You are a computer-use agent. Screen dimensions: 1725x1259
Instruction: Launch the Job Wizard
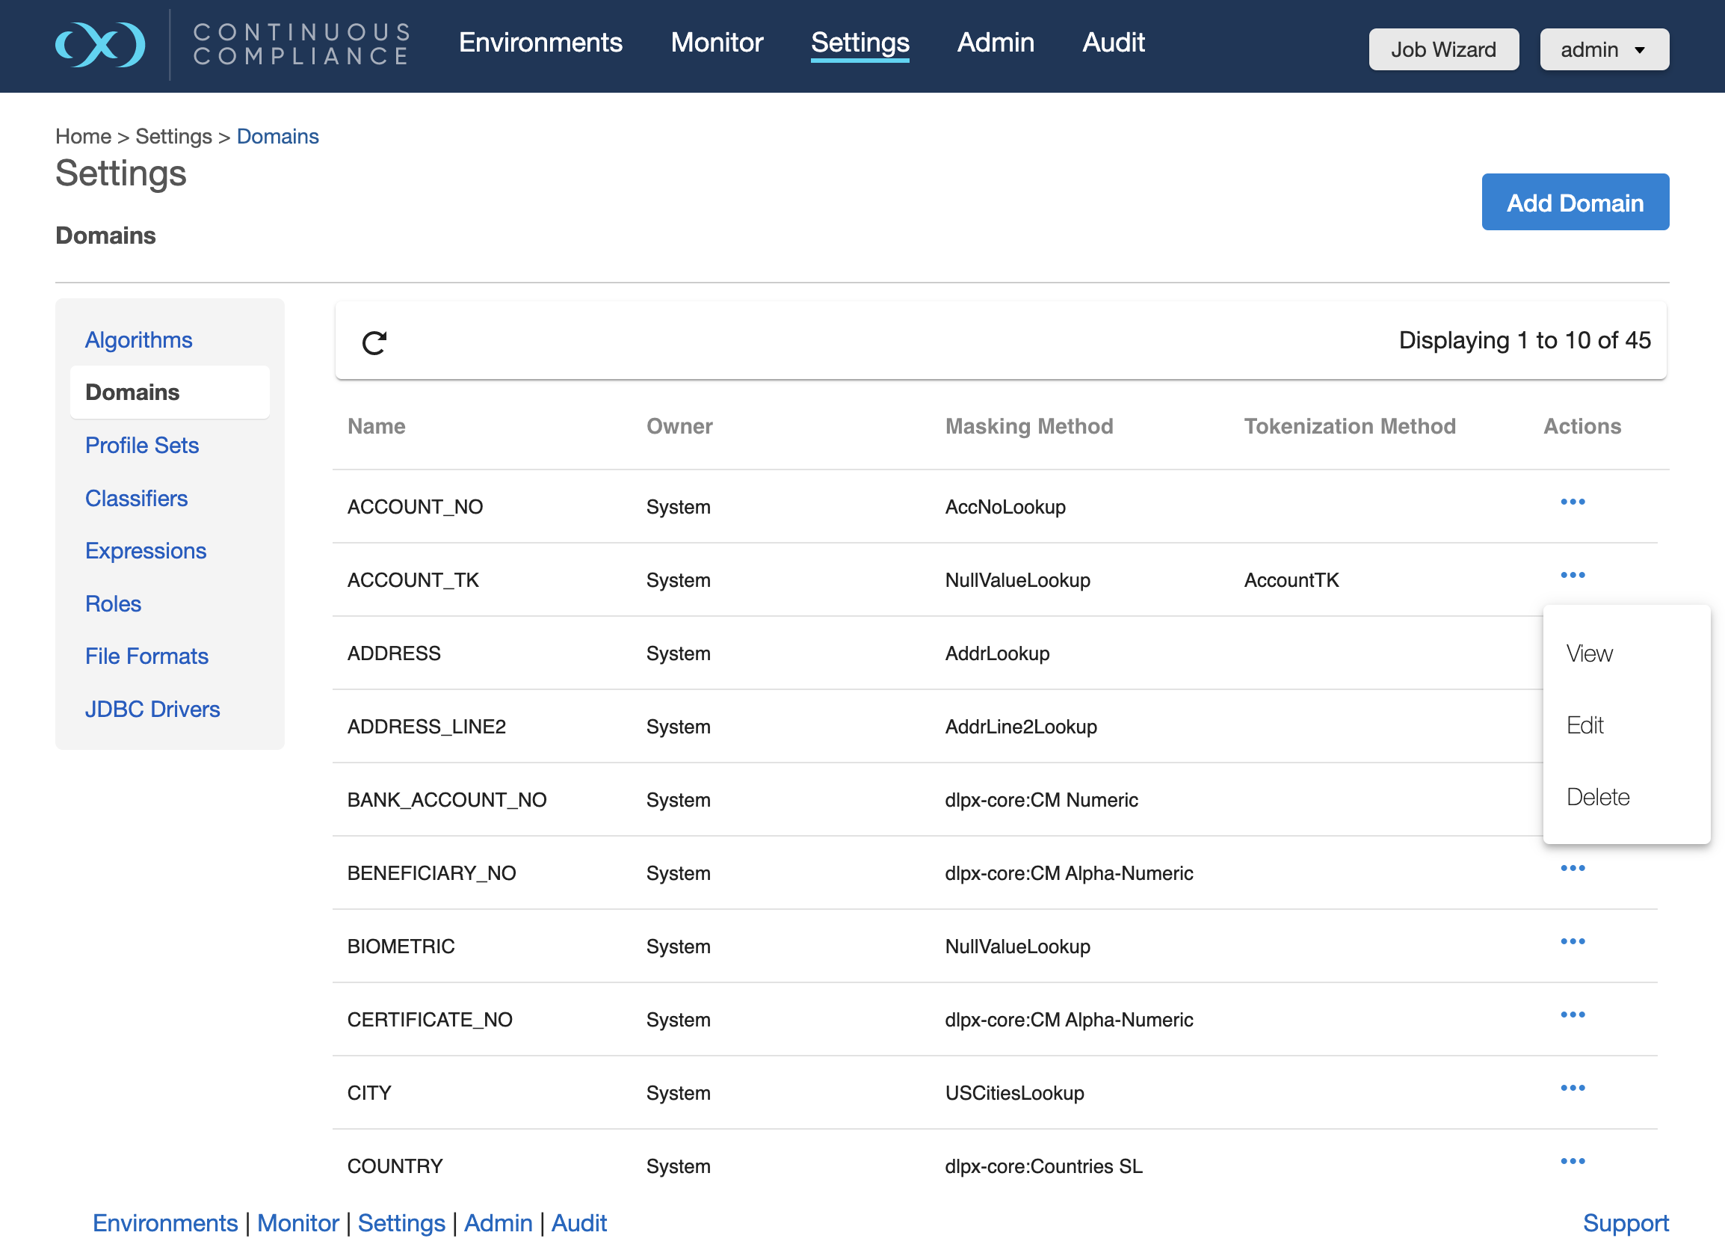(x=1442, y=49)
